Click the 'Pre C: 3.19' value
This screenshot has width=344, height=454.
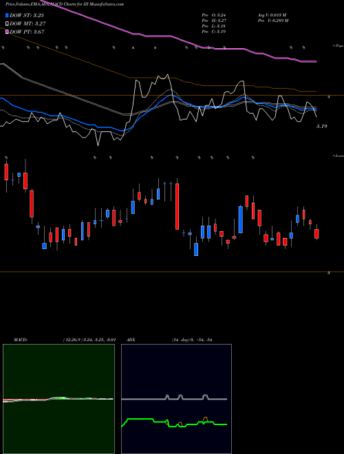click(214, 32)
